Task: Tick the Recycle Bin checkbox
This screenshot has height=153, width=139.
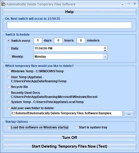Action: pyautogui.click(x=8, y=87)
